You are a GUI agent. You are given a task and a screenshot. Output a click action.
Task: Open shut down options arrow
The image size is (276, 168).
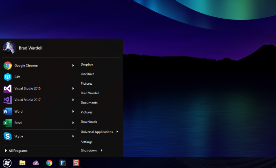click(x=102, y=150)
